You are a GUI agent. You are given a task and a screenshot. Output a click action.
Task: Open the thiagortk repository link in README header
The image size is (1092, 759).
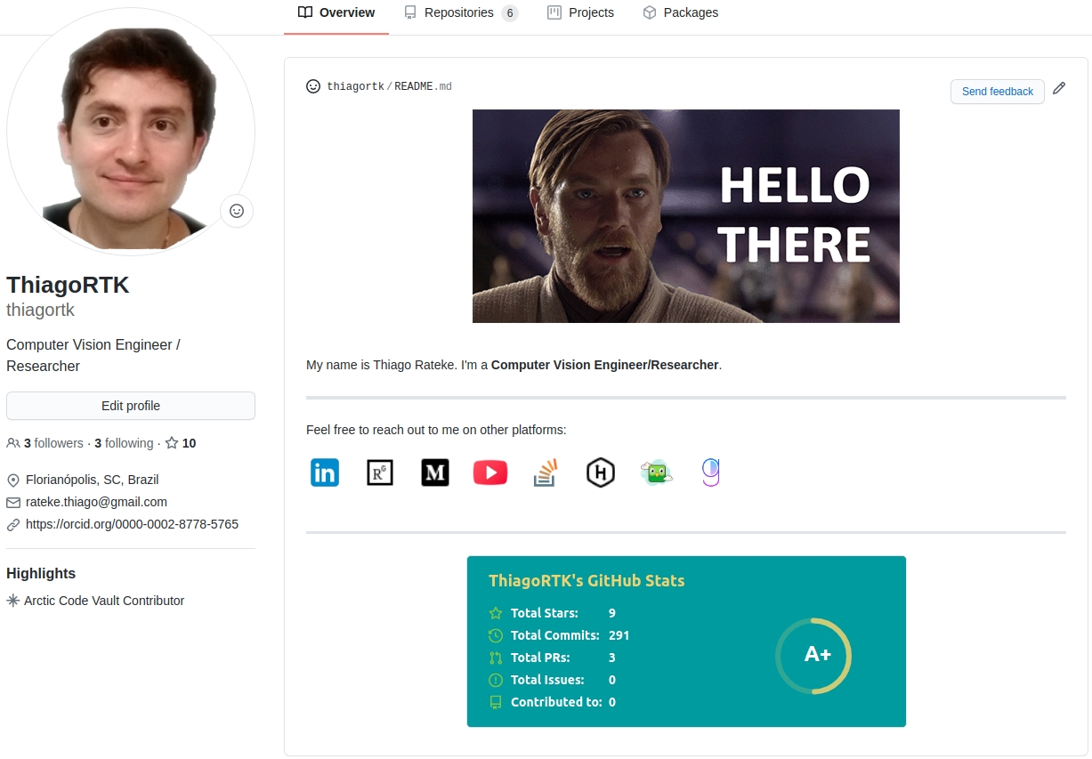click(355, 86)
